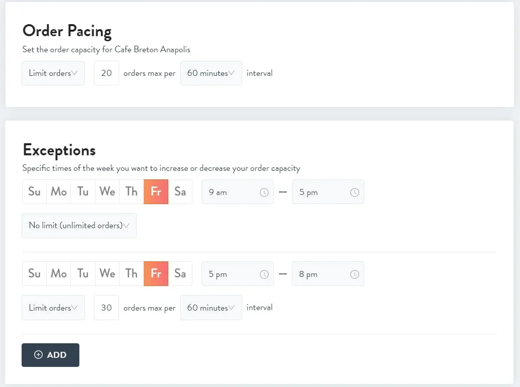
Task: Toggle We in first exception row
Action: (108, 191)
